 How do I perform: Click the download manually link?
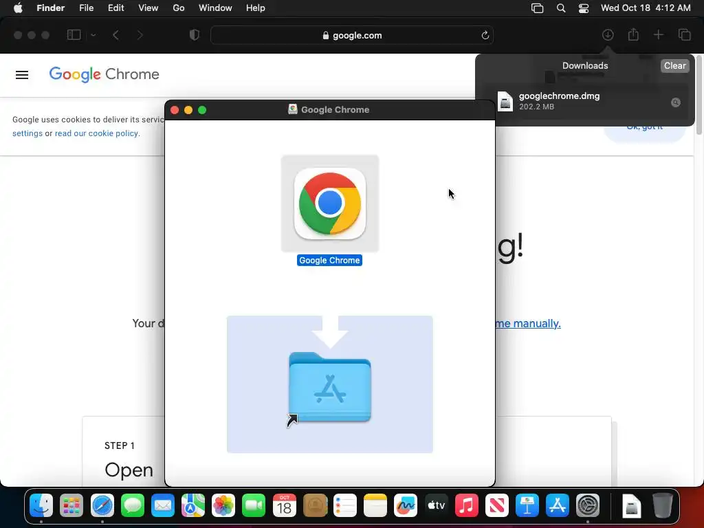tap(528, 324)
